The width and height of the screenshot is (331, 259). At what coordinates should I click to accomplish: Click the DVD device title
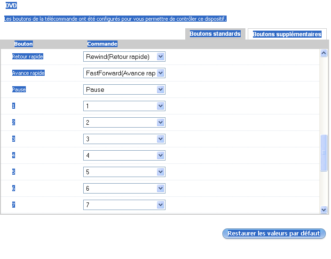pos(10,5)
